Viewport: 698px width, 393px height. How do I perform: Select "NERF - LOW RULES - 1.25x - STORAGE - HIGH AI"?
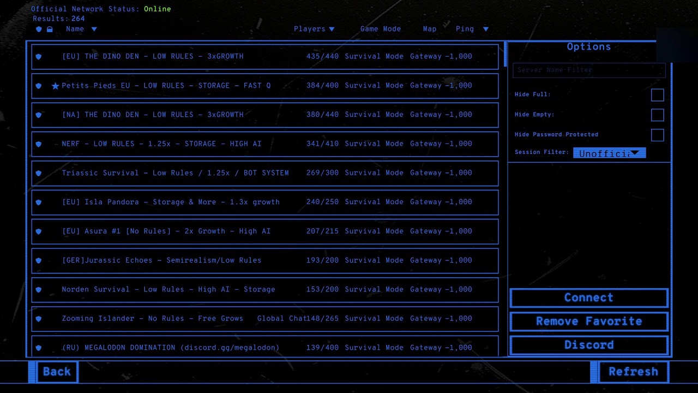pyautogui.click(x=265, y=144)
